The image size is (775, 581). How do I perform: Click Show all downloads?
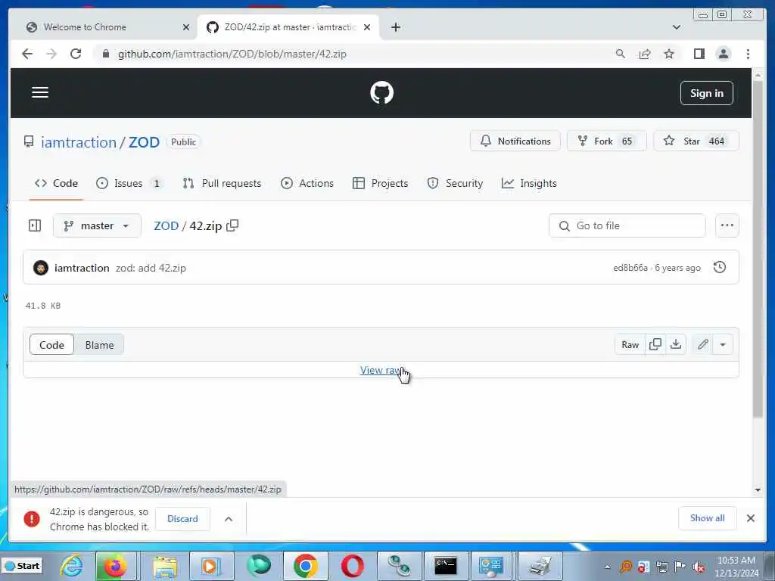coord(708,518)
